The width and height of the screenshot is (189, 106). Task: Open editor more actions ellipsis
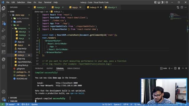tap(186, 7)
